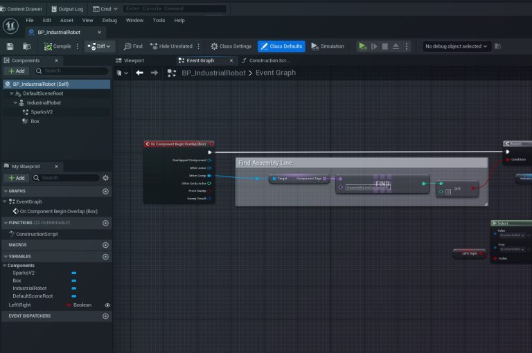Focus the Components search field
This screenshot has width=532, height=353.
coord(71,71)
